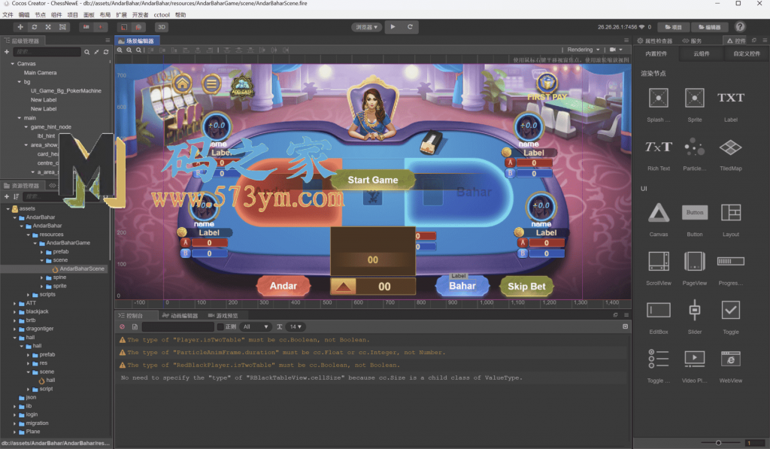Select the scale transform tool
Viewport: 770px width, 449px height.
click(48, 27)
